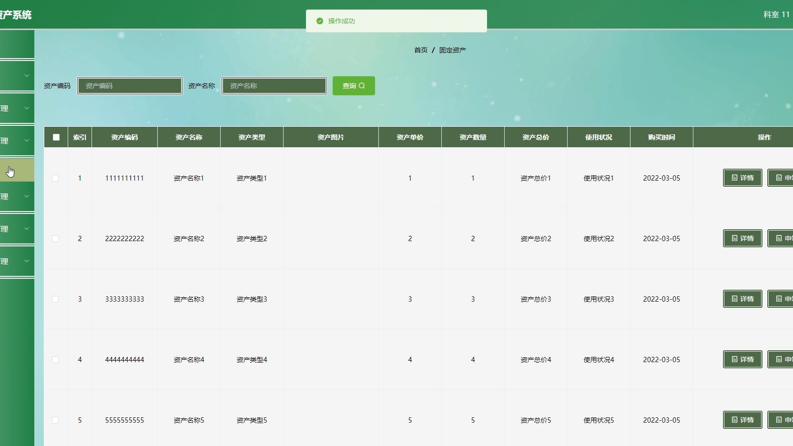This screenshot has width=793, height=446.
Task: Click the 固定资产 breadcrumb item
Action: 453,50
